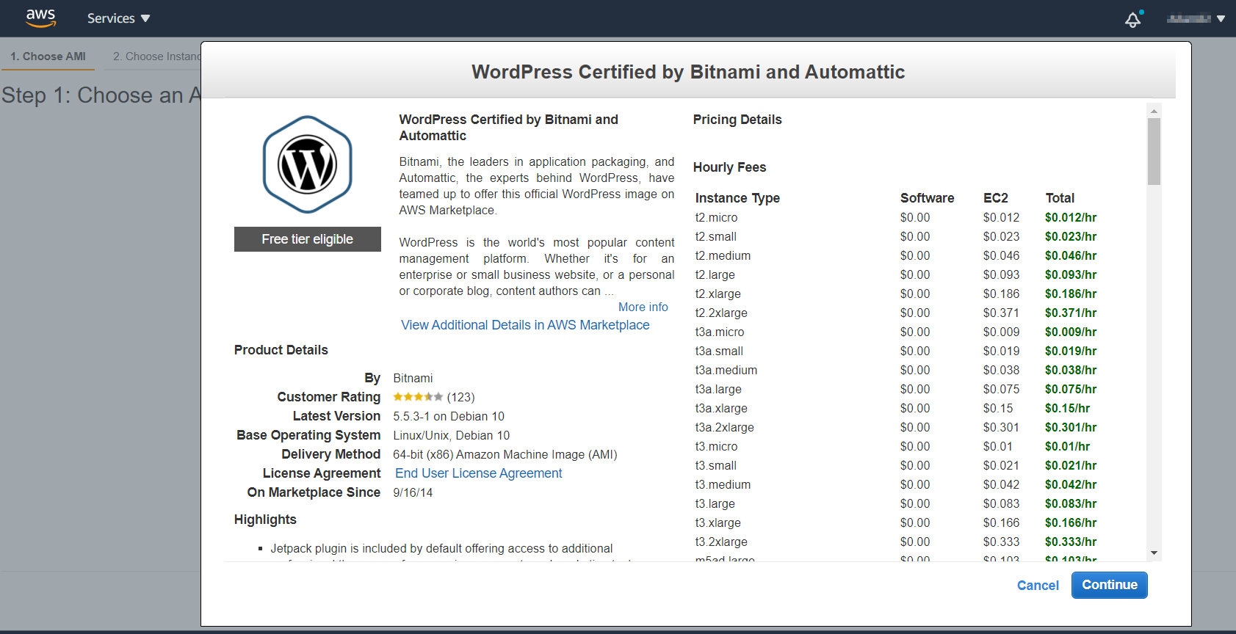Click the $0.15/hr total price
The height and width of the screenshot is (634, 1236).
pyautogui.click(x=1067, y=408)
